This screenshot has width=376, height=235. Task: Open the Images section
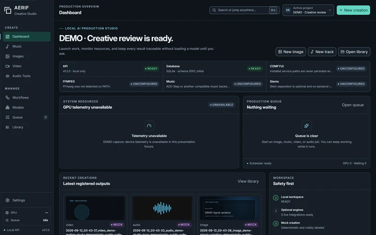(27, 56)
